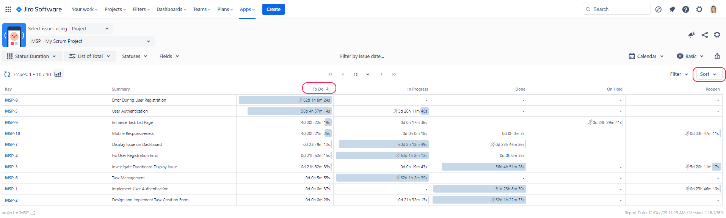726x218 pixels.
Task: Open the Sort dropdown
Action: pos(708,74)
